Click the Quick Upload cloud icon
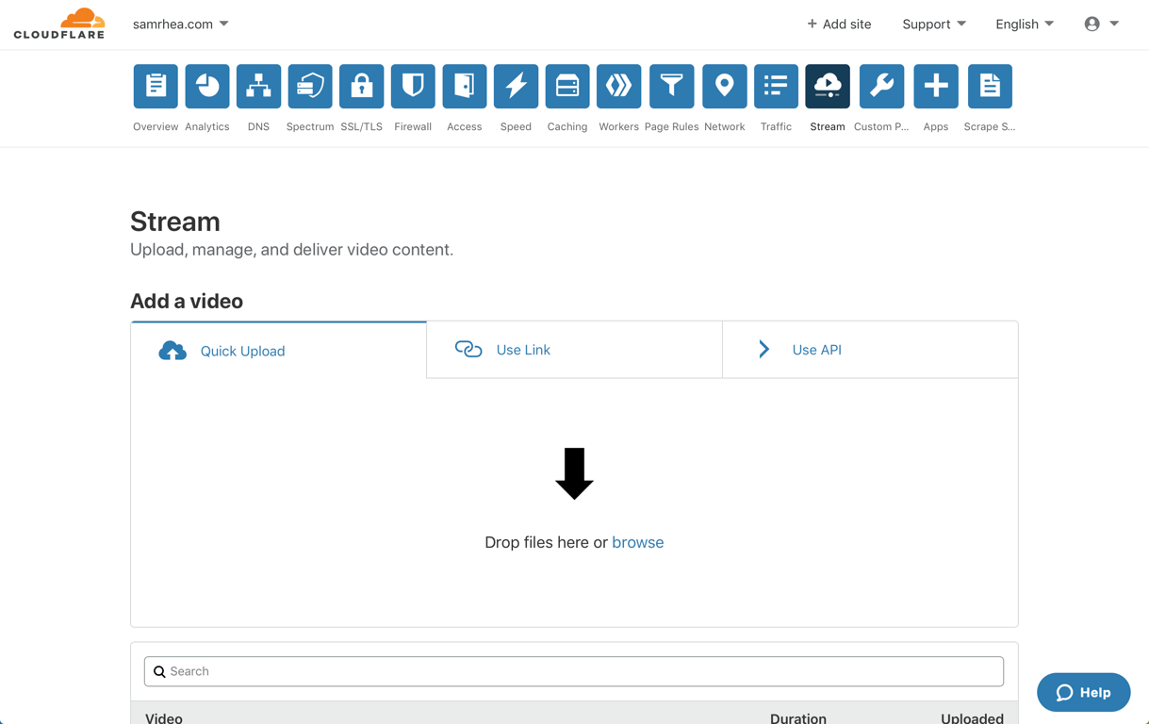The image size is (1149, 724). pyautogui.click(x=172, y=351)
